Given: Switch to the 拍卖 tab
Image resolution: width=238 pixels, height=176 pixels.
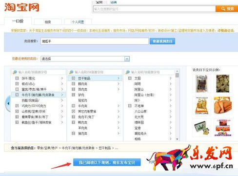Looking at the screenshot, I should coord(48,22).
